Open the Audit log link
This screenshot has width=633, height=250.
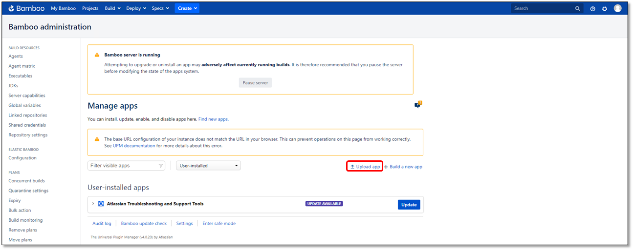(102, 224)
